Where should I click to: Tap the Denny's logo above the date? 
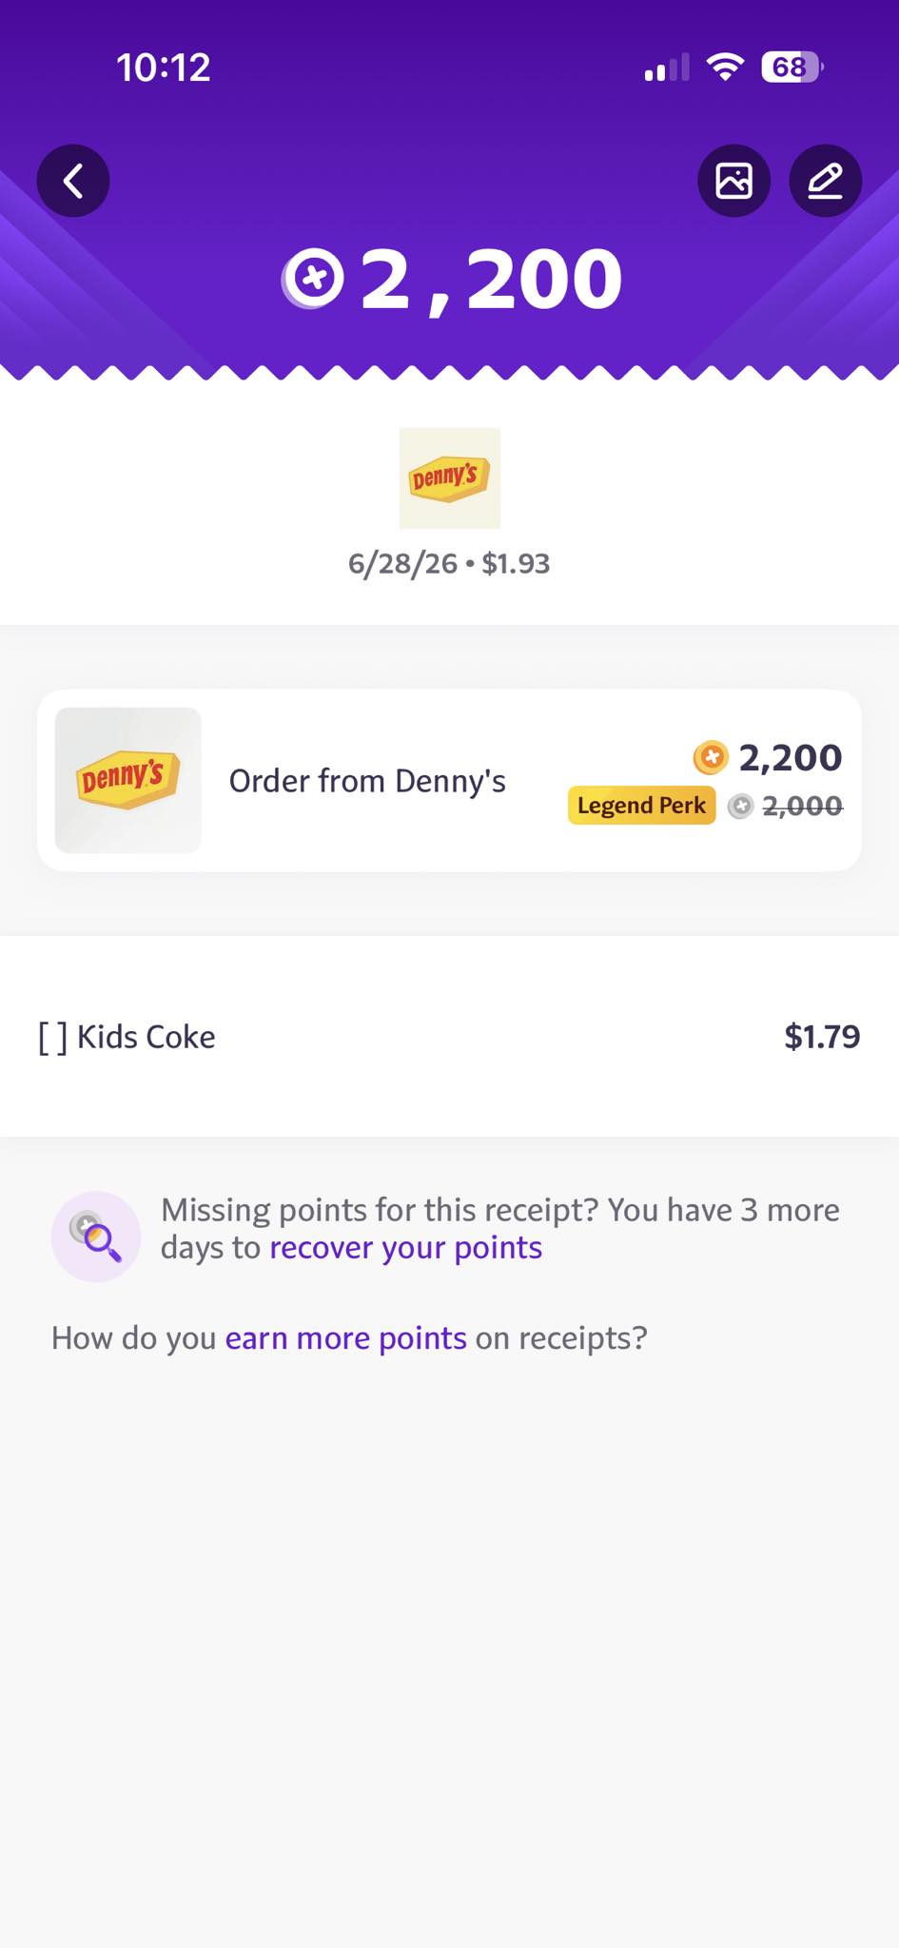[x=449, y=477]
